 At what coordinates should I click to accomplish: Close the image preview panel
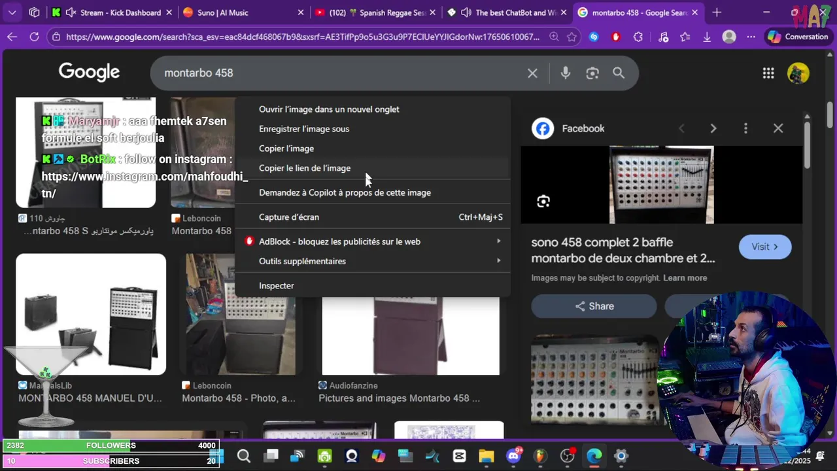778,129
